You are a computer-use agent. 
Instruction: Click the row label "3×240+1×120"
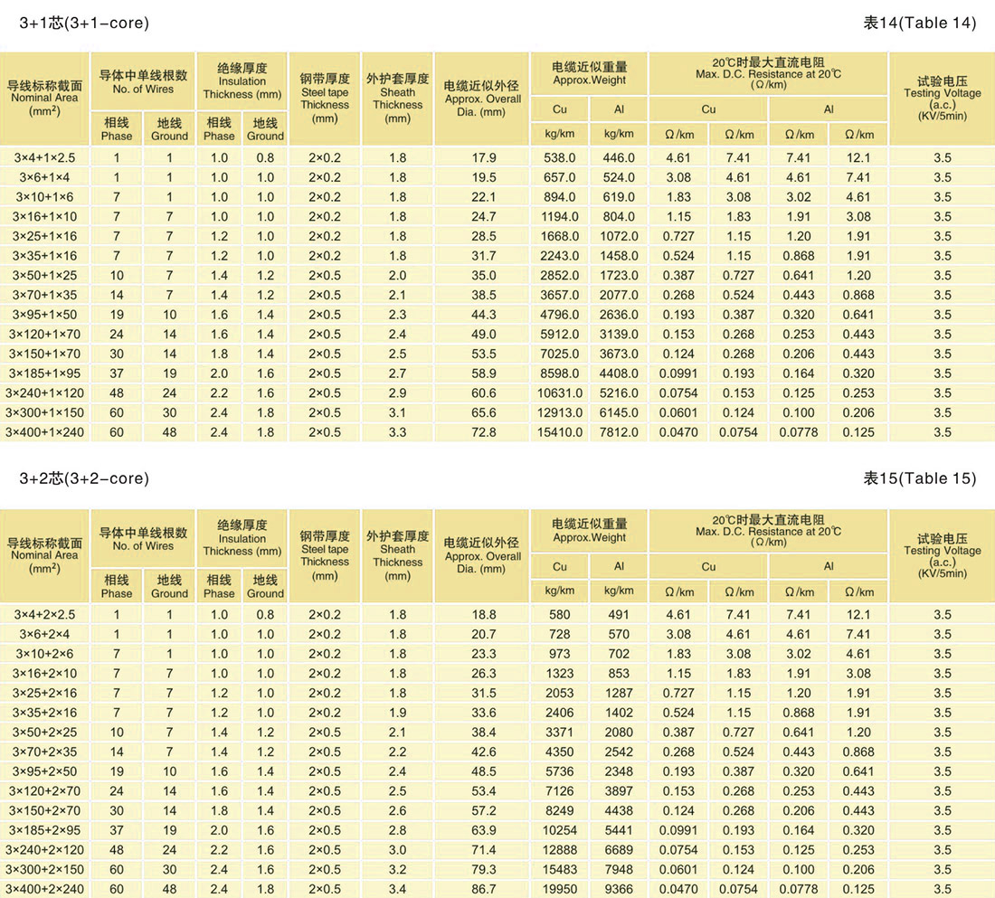pyautogui.click(x=44, y=392)
